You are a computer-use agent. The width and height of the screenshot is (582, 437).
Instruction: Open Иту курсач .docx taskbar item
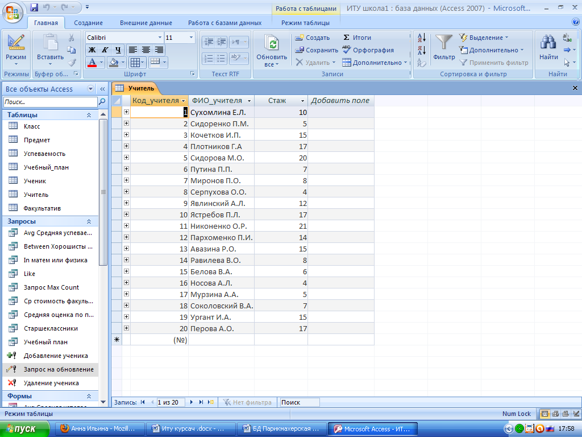(190, 429)
